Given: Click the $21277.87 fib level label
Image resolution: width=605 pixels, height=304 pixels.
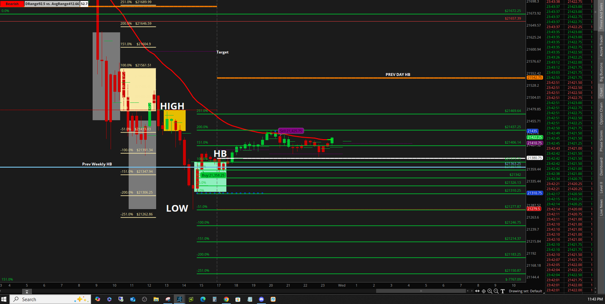Looking at the screenshot, I should tap(513, 207).
